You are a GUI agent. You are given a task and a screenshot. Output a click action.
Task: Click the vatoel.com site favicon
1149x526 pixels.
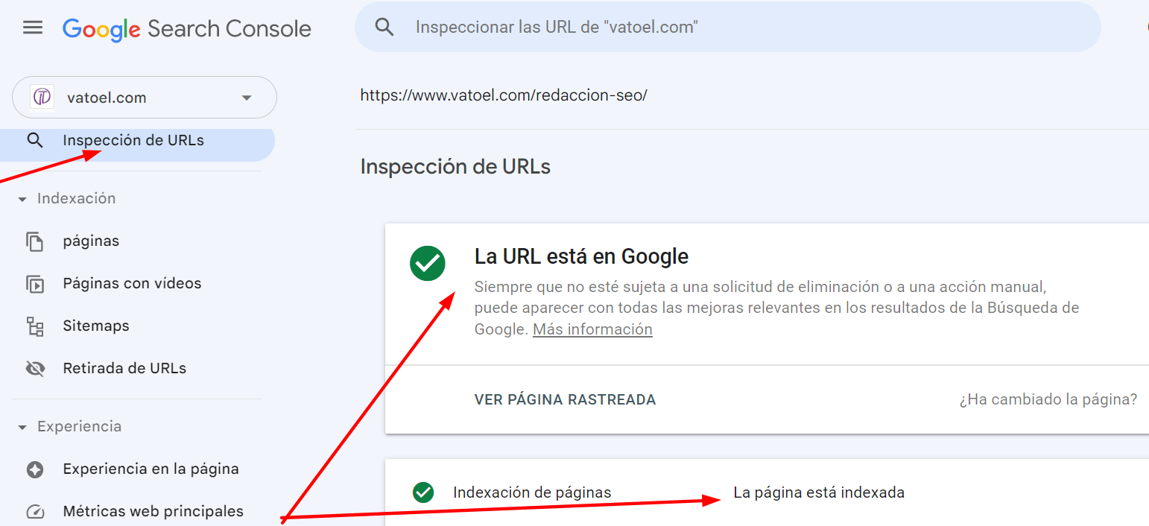pyautogui.click(x=42, y=97)
